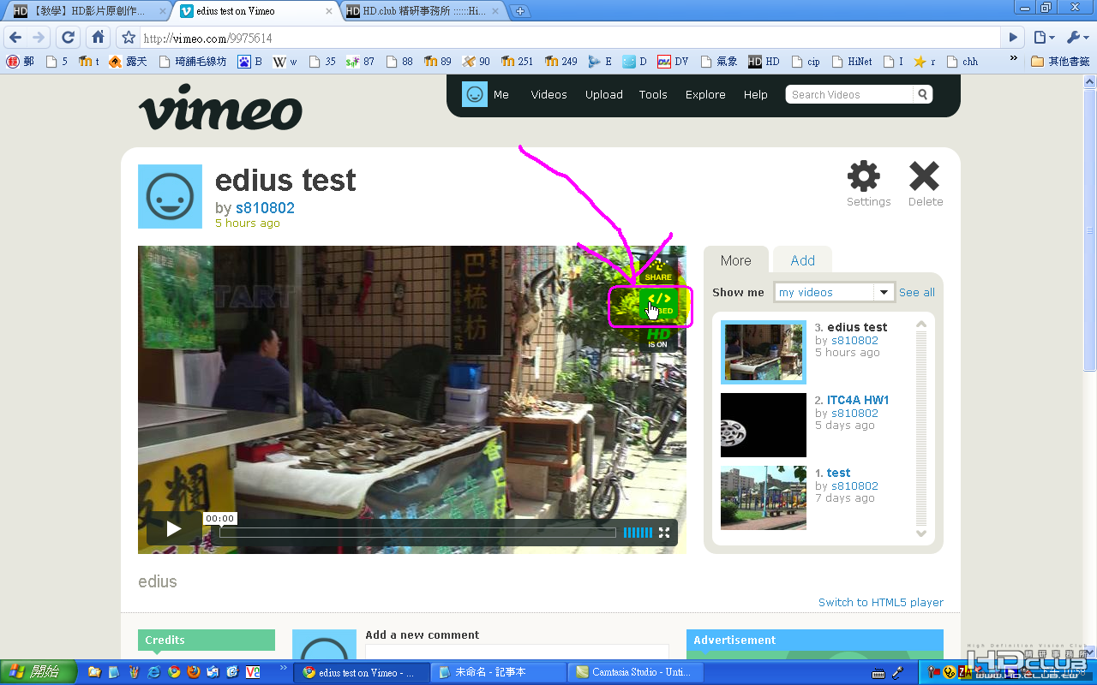Click the See all link

(917, 292)
